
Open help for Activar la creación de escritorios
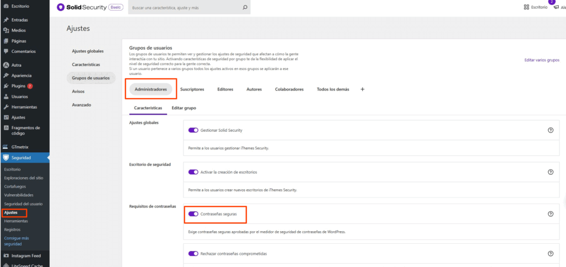[551, 172]
